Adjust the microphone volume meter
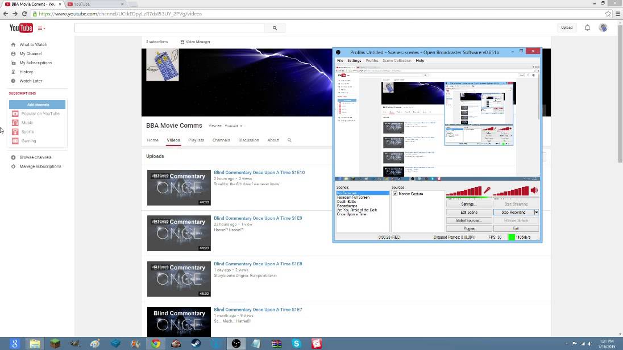Viewport: 623px width, 350px height. click(x=464, y=191)
